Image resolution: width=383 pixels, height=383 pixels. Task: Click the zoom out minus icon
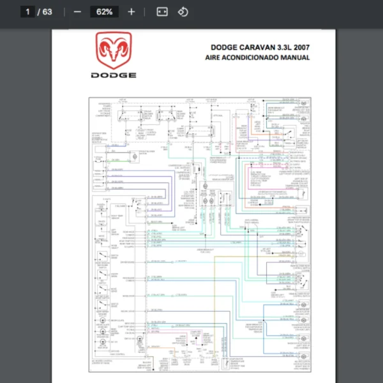click(77, 11)
